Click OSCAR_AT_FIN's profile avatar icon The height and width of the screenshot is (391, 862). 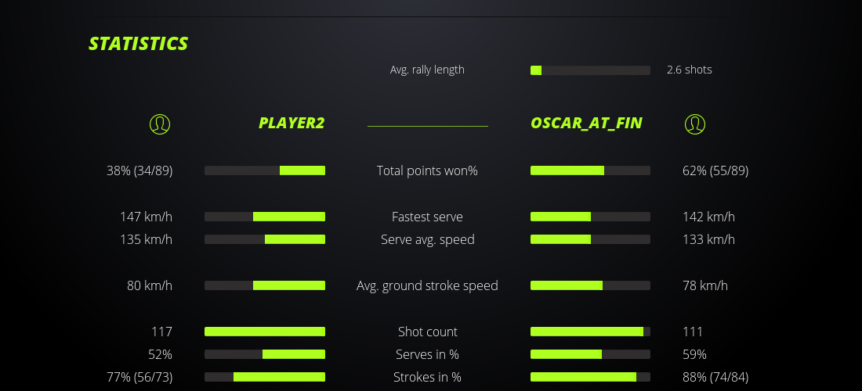click(694, 124)
